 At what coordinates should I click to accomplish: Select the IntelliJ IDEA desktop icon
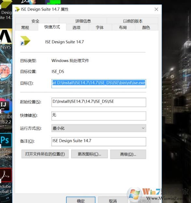click(x=6, y=111)
